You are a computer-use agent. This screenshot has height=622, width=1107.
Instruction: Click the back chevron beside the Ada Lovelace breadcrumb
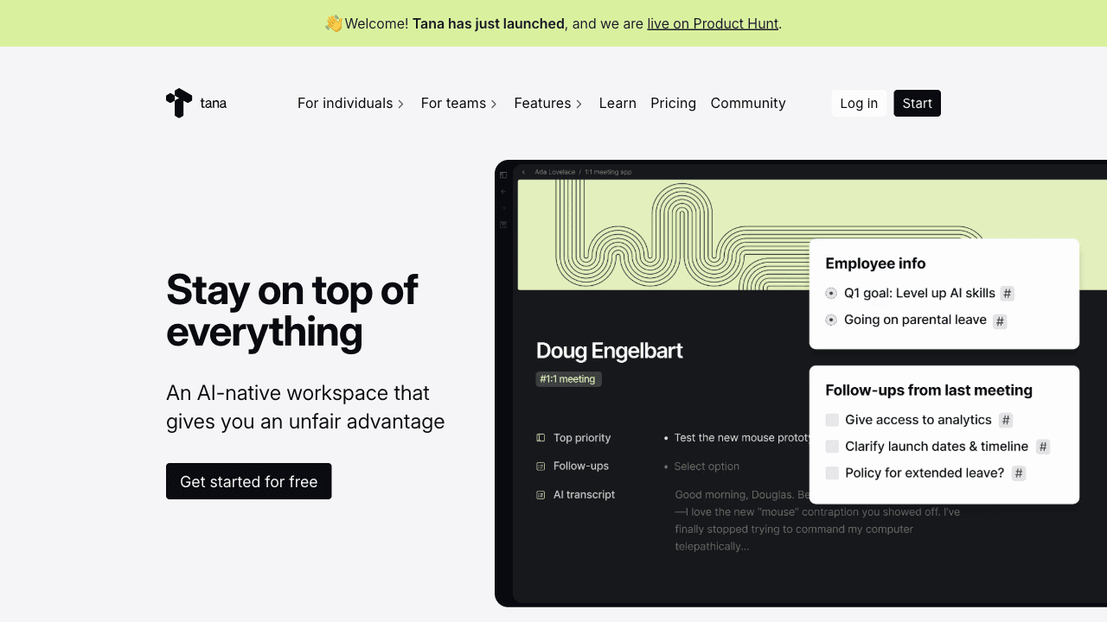pos(523,172)
